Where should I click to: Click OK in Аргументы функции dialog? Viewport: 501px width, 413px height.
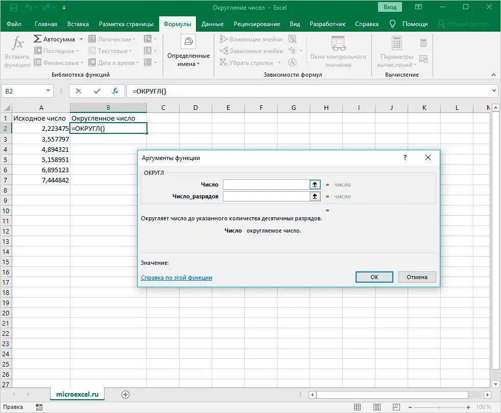coord(374,277)
